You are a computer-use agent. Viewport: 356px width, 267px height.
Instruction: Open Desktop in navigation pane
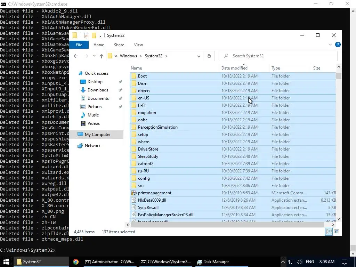tap(95, 82)
